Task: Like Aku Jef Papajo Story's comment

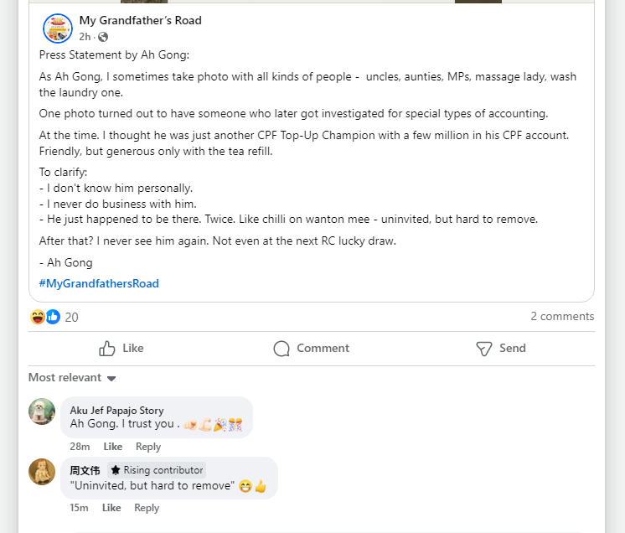Action: click(112, 447)
